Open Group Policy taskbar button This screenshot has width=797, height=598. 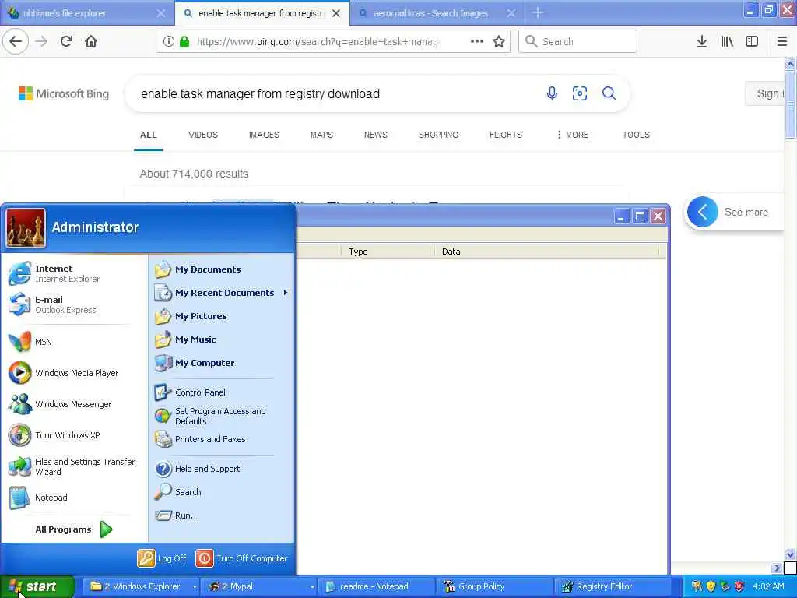[x=494, y=586]
